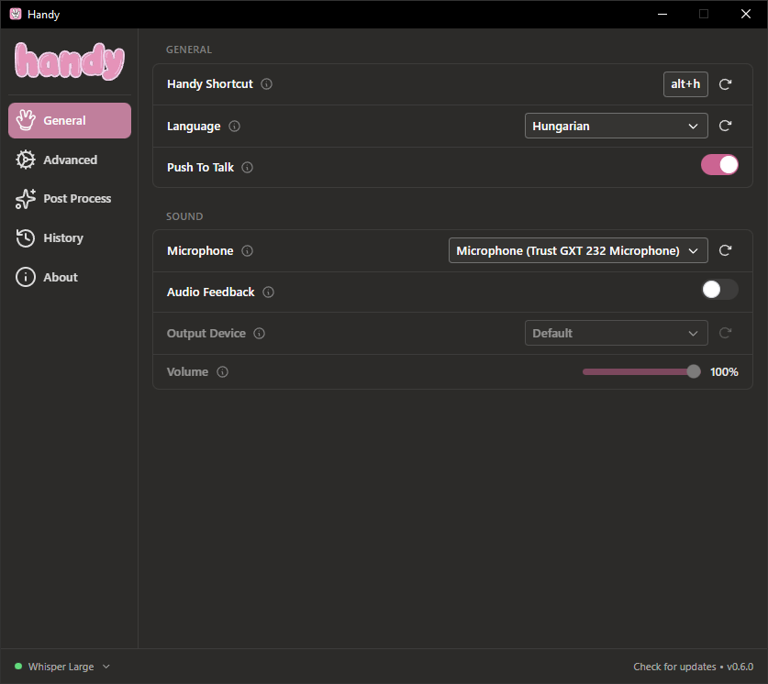Select the General hand icon in the sidebar

pyautogui.click(x=27, y=120)
